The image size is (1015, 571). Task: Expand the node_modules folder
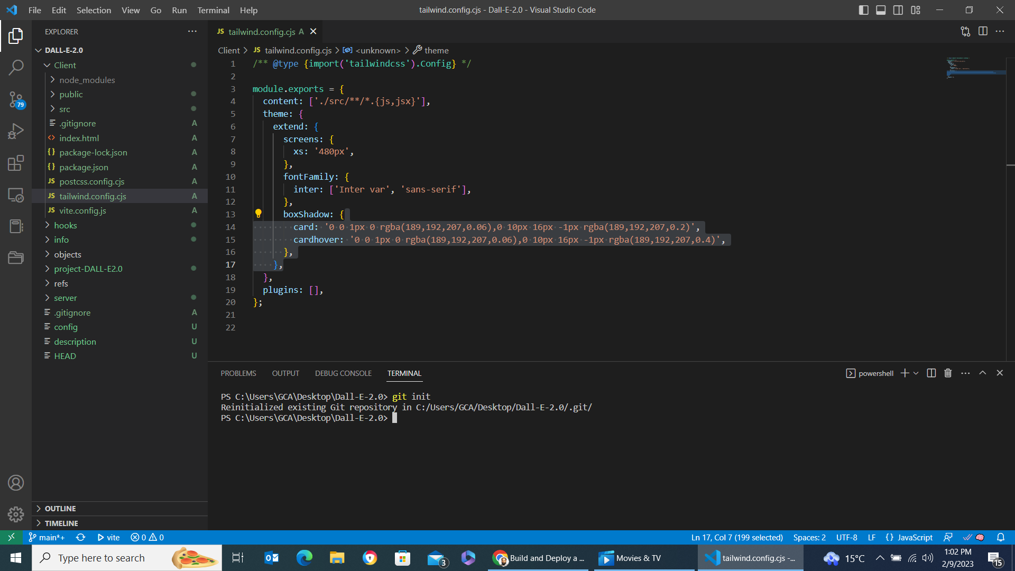click(x=87, y=80)
